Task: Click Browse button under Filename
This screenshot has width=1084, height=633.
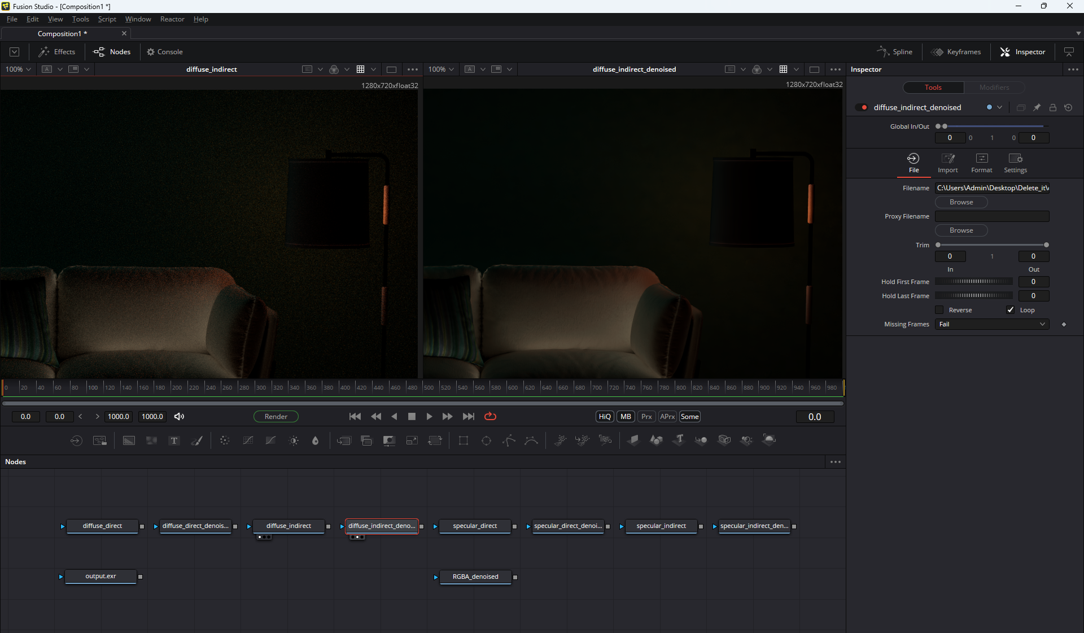Action: 961,202
